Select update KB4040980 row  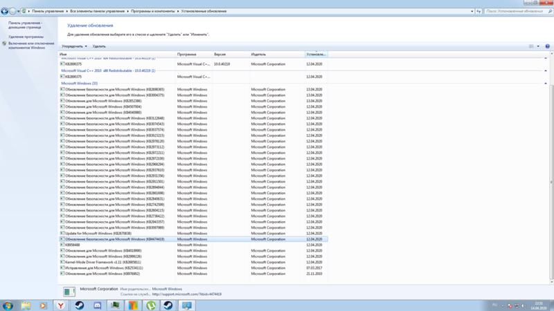tap(193, 113)
